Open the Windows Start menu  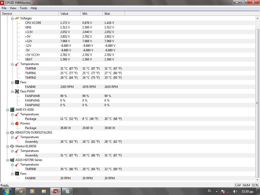click(6, 191)
